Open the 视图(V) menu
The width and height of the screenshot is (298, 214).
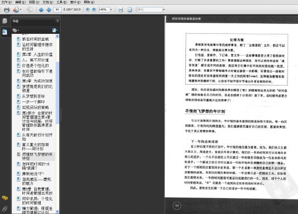click(34, 2)
